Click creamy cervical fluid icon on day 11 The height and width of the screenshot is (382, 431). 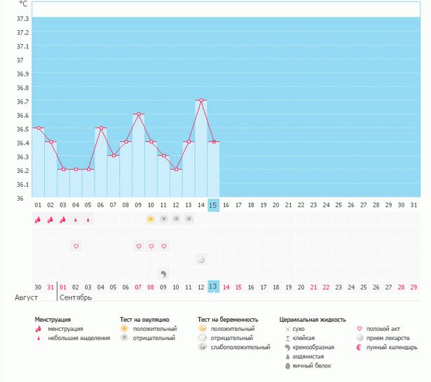point(163,274)
